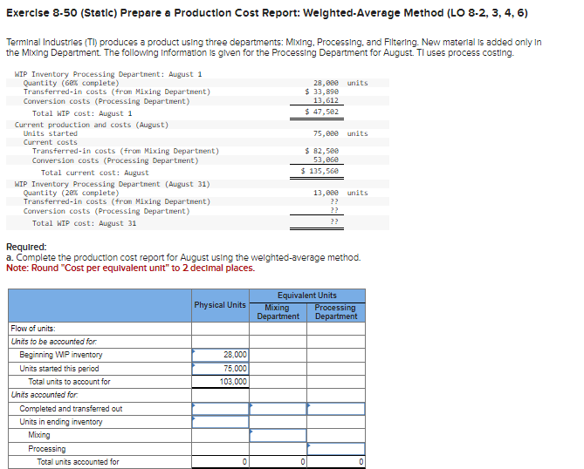
Task: Click the Beginning WIP inventory physical units field
Action: click(220, 355)
